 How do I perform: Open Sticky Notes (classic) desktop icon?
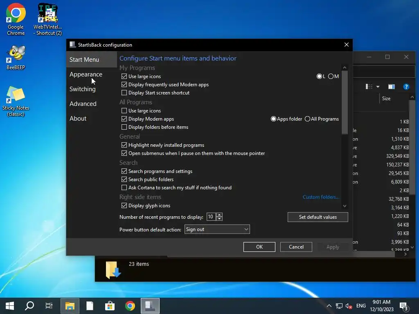(16, 101)
